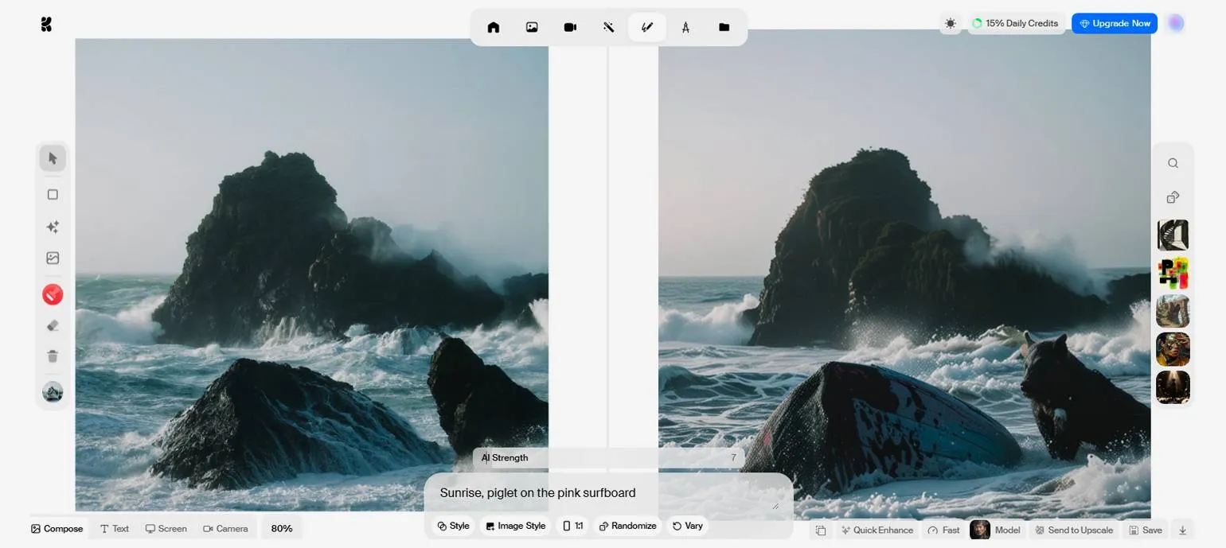The image size is (1226, 548).
Task: Open the magic wand enhance tool
Action: pyautogui.click(x=608, y=27)
